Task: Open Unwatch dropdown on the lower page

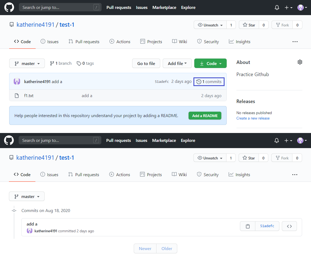Action: tap(210, 158)
